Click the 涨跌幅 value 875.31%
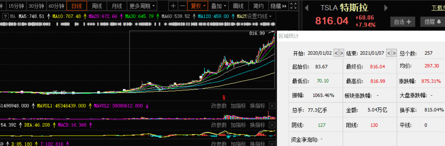445x146 pixels. coord(431,81)
